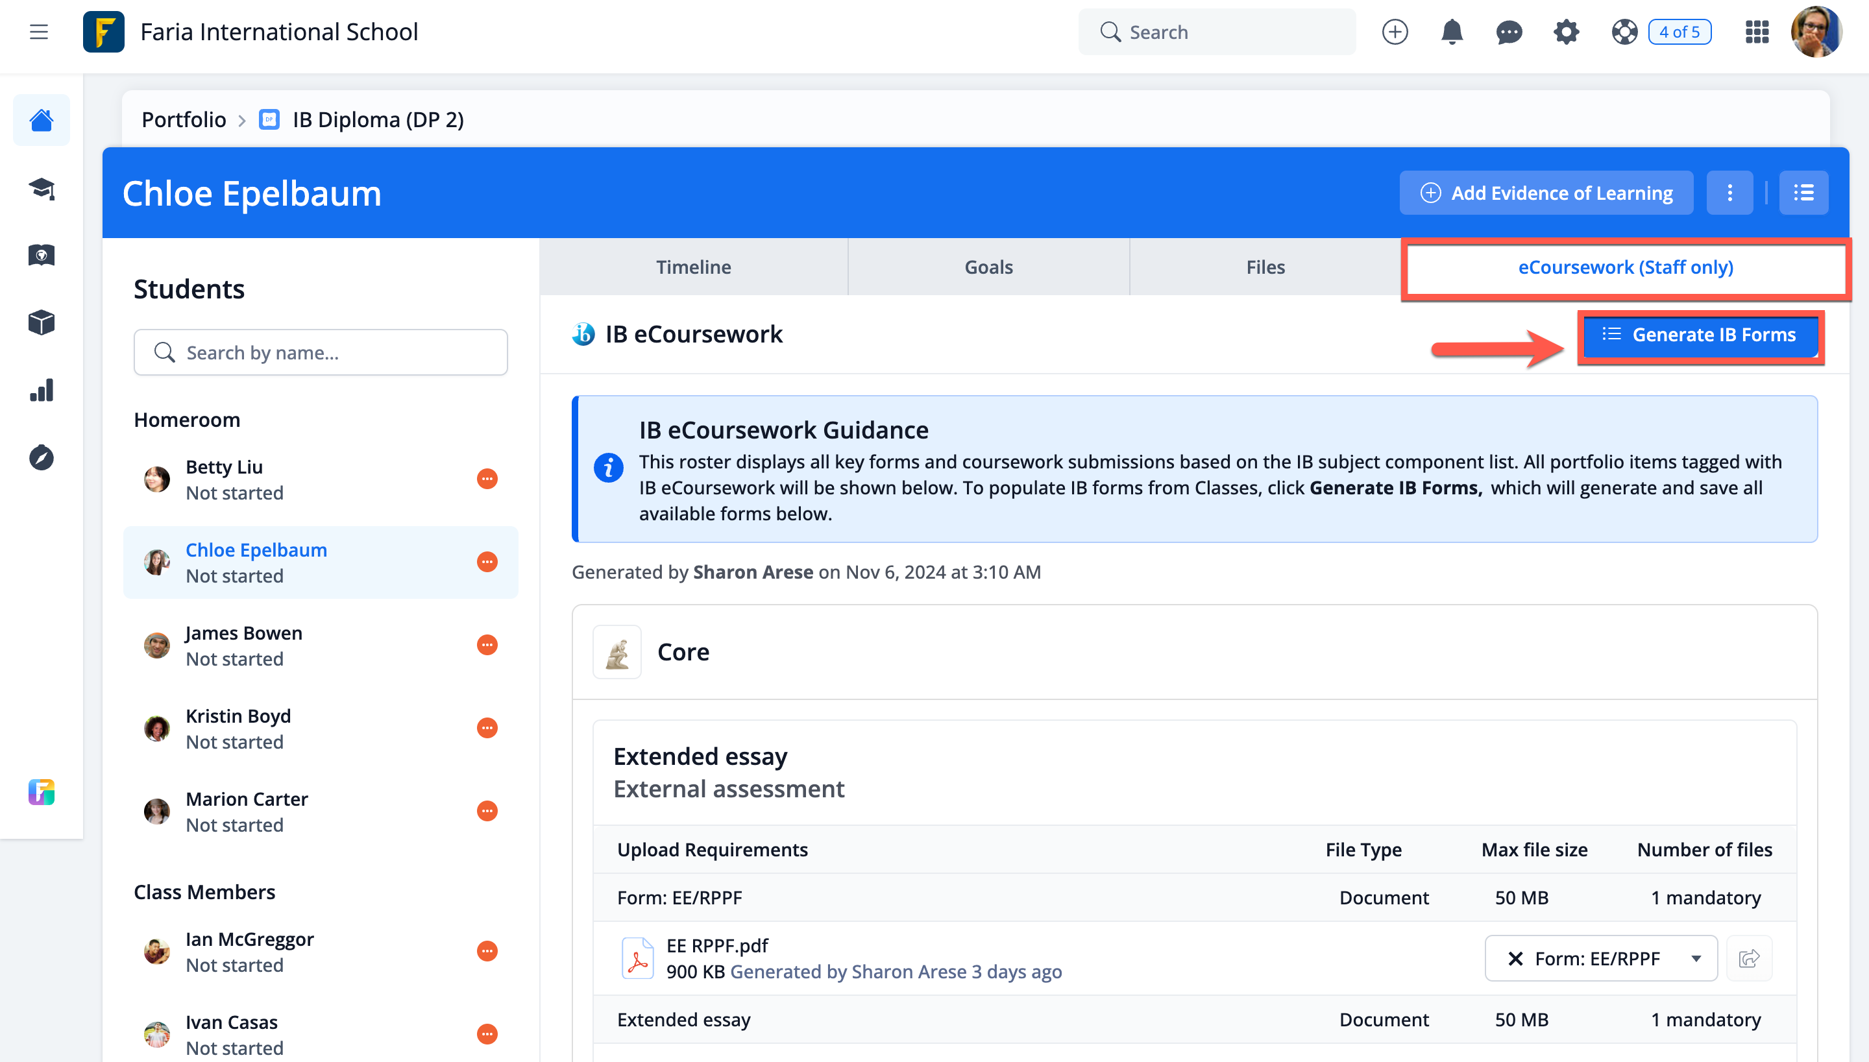Open the messages chat bubble icon

pos(1509,32)
